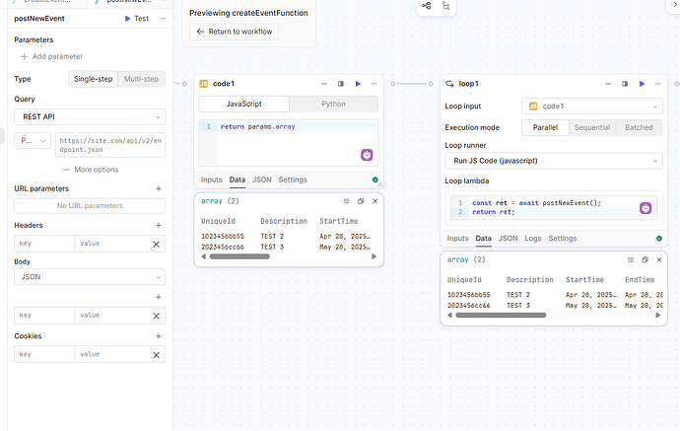Add a header with plus icon

click(159, 225)
